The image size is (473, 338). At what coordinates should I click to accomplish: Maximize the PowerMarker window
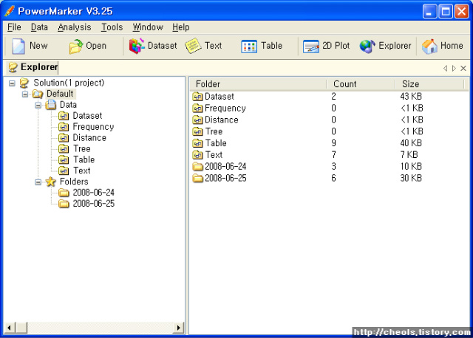click(446, 12)
